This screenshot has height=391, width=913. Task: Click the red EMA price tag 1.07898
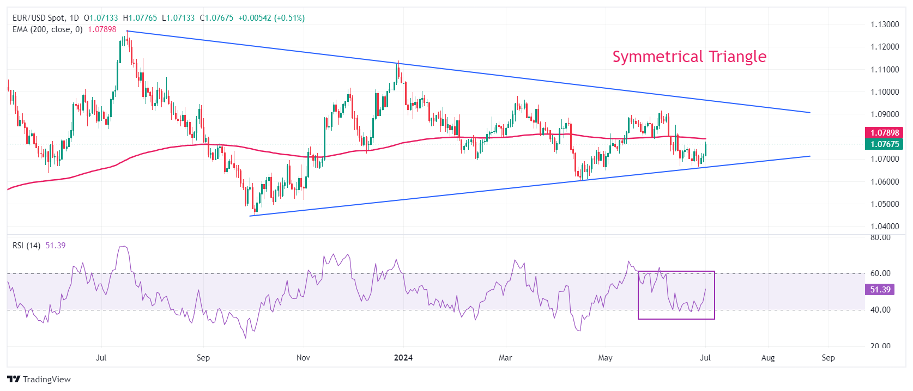pos(884,133)
